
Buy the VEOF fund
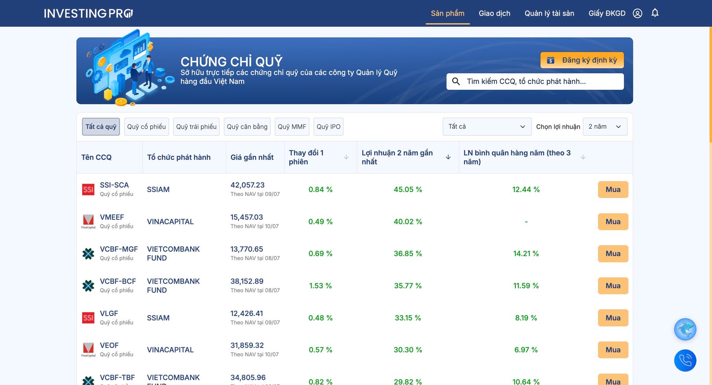point(613,350)
